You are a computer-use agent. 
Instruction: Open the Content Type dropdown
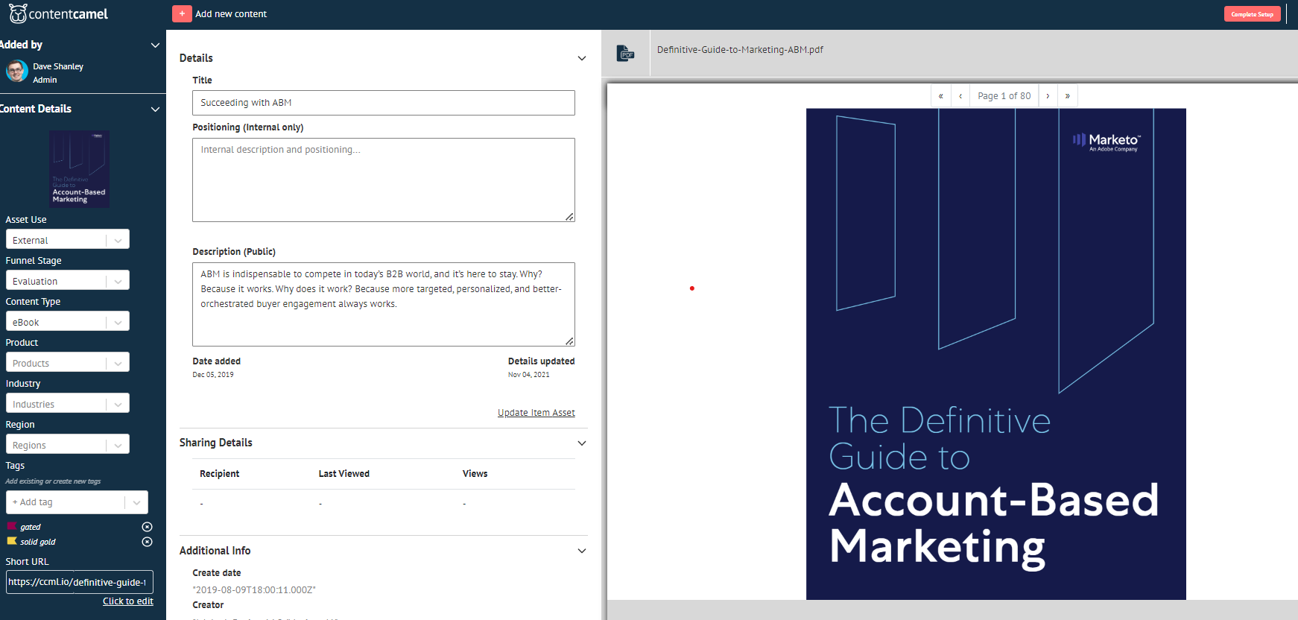point(68,321)
